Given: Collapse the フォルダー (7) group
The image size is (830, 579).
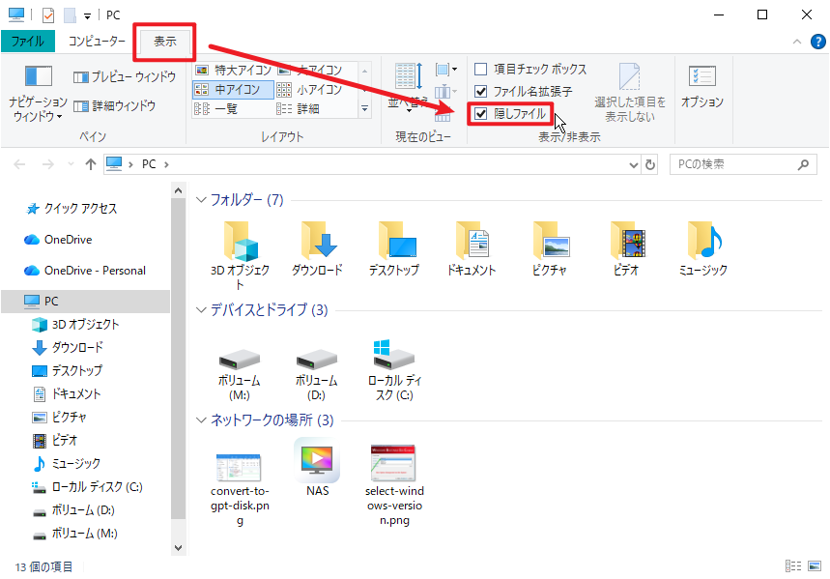Looking at the screenshot, I should click(x=201, y=200).
